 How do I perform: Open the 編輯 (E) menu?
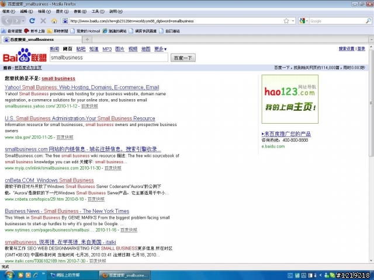[x=26, y=12]
